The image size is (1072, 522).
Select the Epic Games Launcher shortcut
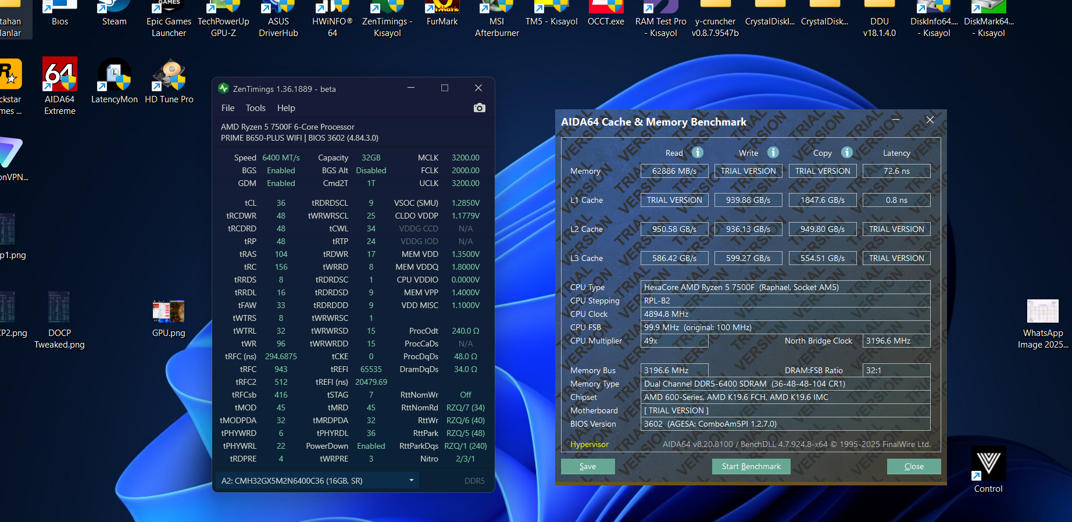[169, 19]
